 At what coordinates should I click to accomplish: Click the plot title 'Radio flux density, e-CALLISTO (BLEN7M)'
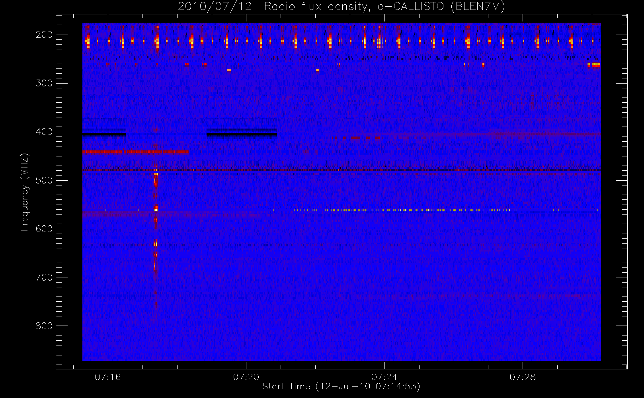(384, 7)
